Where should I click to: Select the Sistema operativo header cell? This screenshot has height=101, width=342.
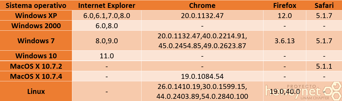pyautogui.click(x=36, y=5)
